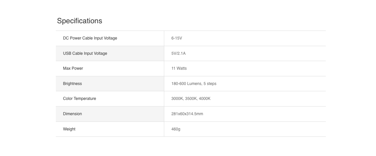Select the USB Cable Input Voltage label
The image size is (376, 156).
(x=85, y=53)
